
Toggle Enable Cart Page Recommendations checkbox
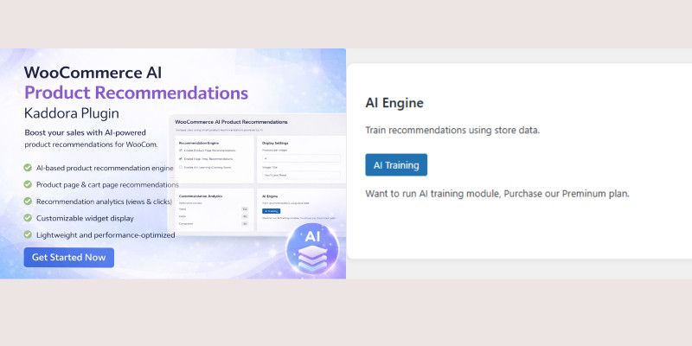click(x=181, y=159)
